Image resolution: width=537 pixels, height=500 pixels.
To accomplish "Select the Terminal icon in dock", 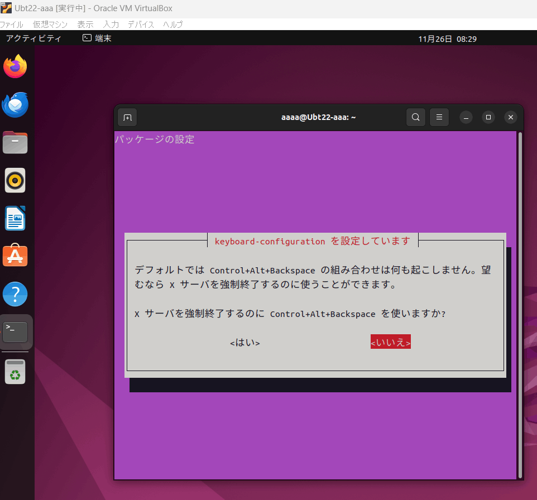I will [x=15, y=332].
